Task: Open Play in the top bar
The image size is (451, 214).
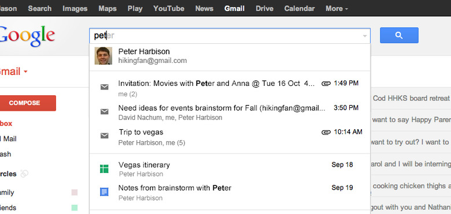Action: pos(135,8)
